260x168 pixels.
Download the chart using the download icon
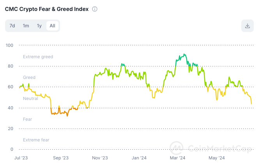coord(248,26)
